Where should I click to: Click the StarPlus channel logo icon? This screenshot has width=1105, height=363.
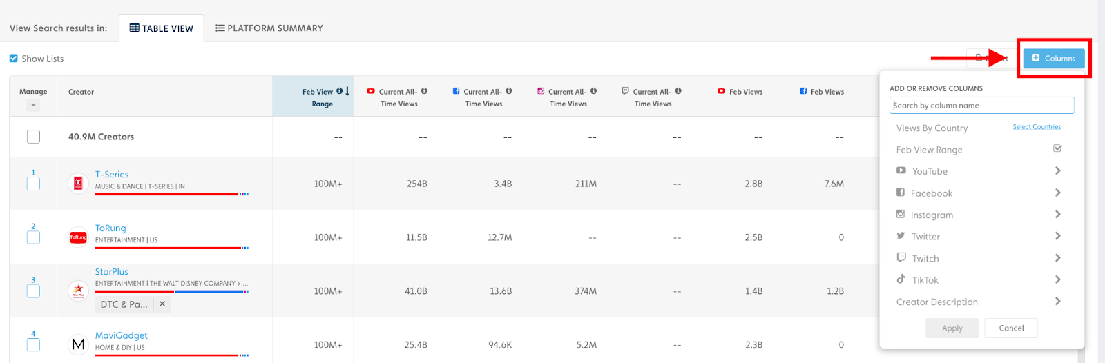pos(78,291)
